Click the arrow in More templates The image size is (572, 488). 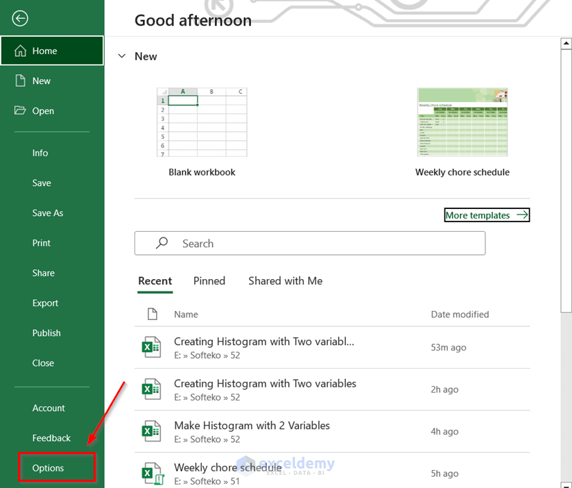point(522,214)
